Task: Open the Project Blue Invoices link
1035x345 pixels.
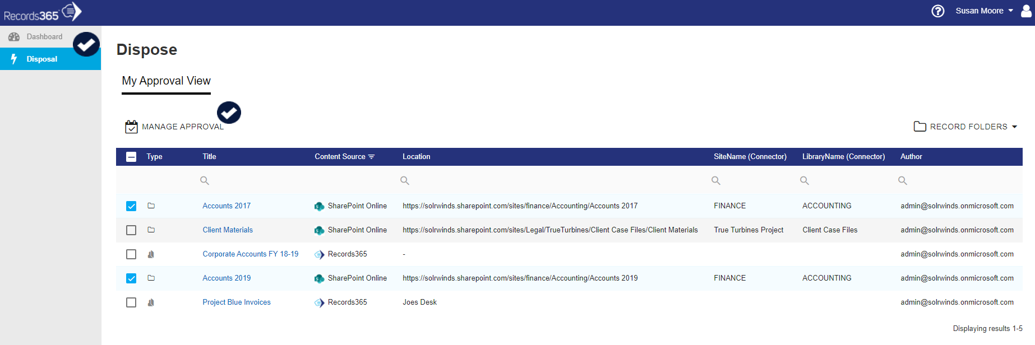Action: point(237,302)
